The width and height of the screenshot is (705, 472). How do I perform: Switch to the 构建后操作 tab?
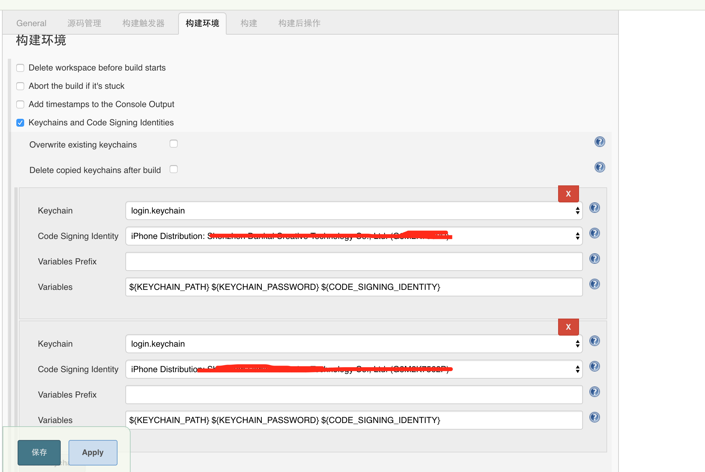(299, 23)
